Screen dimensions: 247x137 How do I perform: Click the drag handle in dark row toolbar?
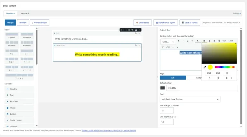pos(121,30)
